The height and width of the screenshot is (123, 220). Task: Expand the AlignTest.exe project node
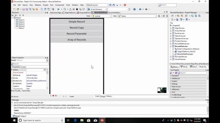coord(171,28)
